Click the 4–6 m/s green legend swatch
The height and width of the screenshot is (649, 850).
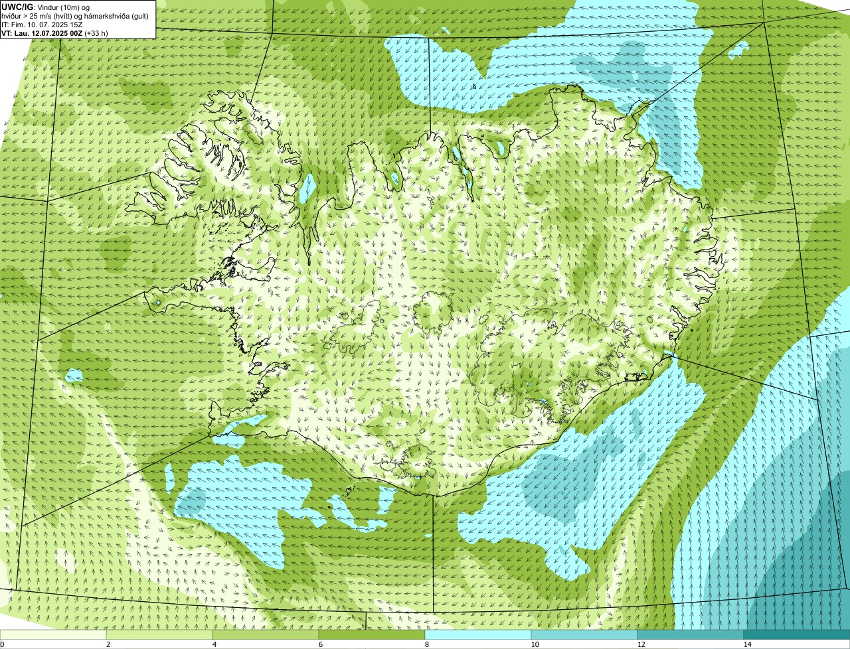pyautogui.click(x=266, y=635)
